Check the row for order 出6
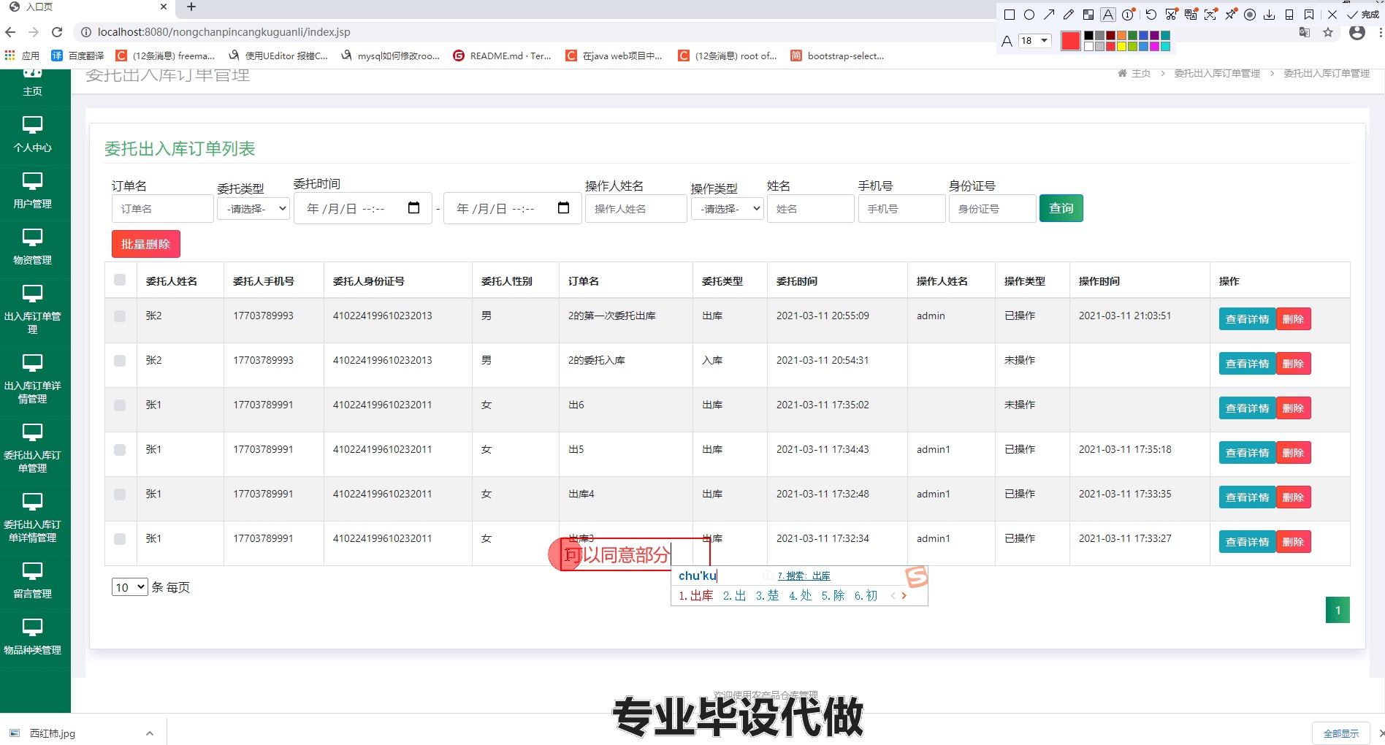The width and height of the screenshot is (1385, 745). pyautogui.click(x=120, y=405)
